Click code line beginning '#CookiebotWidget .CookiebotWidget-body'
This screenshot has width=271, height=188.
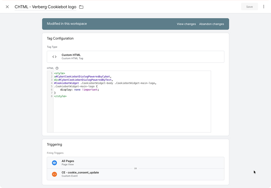pos(105,83)
